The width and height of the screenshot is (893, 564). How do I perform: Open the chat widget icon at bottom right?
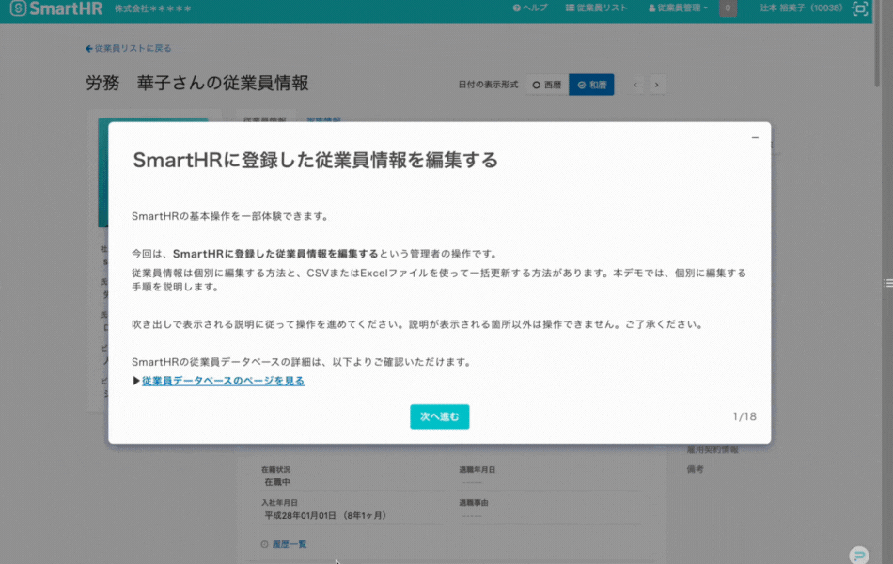click(857, 555)
